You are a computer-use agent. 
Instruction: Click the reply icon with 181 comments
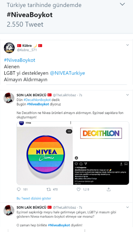pos(19,189)
